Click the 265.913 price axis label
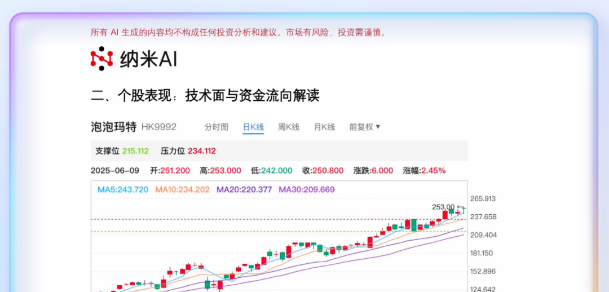Screen dimensions: 609x292 [x=483, y=199]
